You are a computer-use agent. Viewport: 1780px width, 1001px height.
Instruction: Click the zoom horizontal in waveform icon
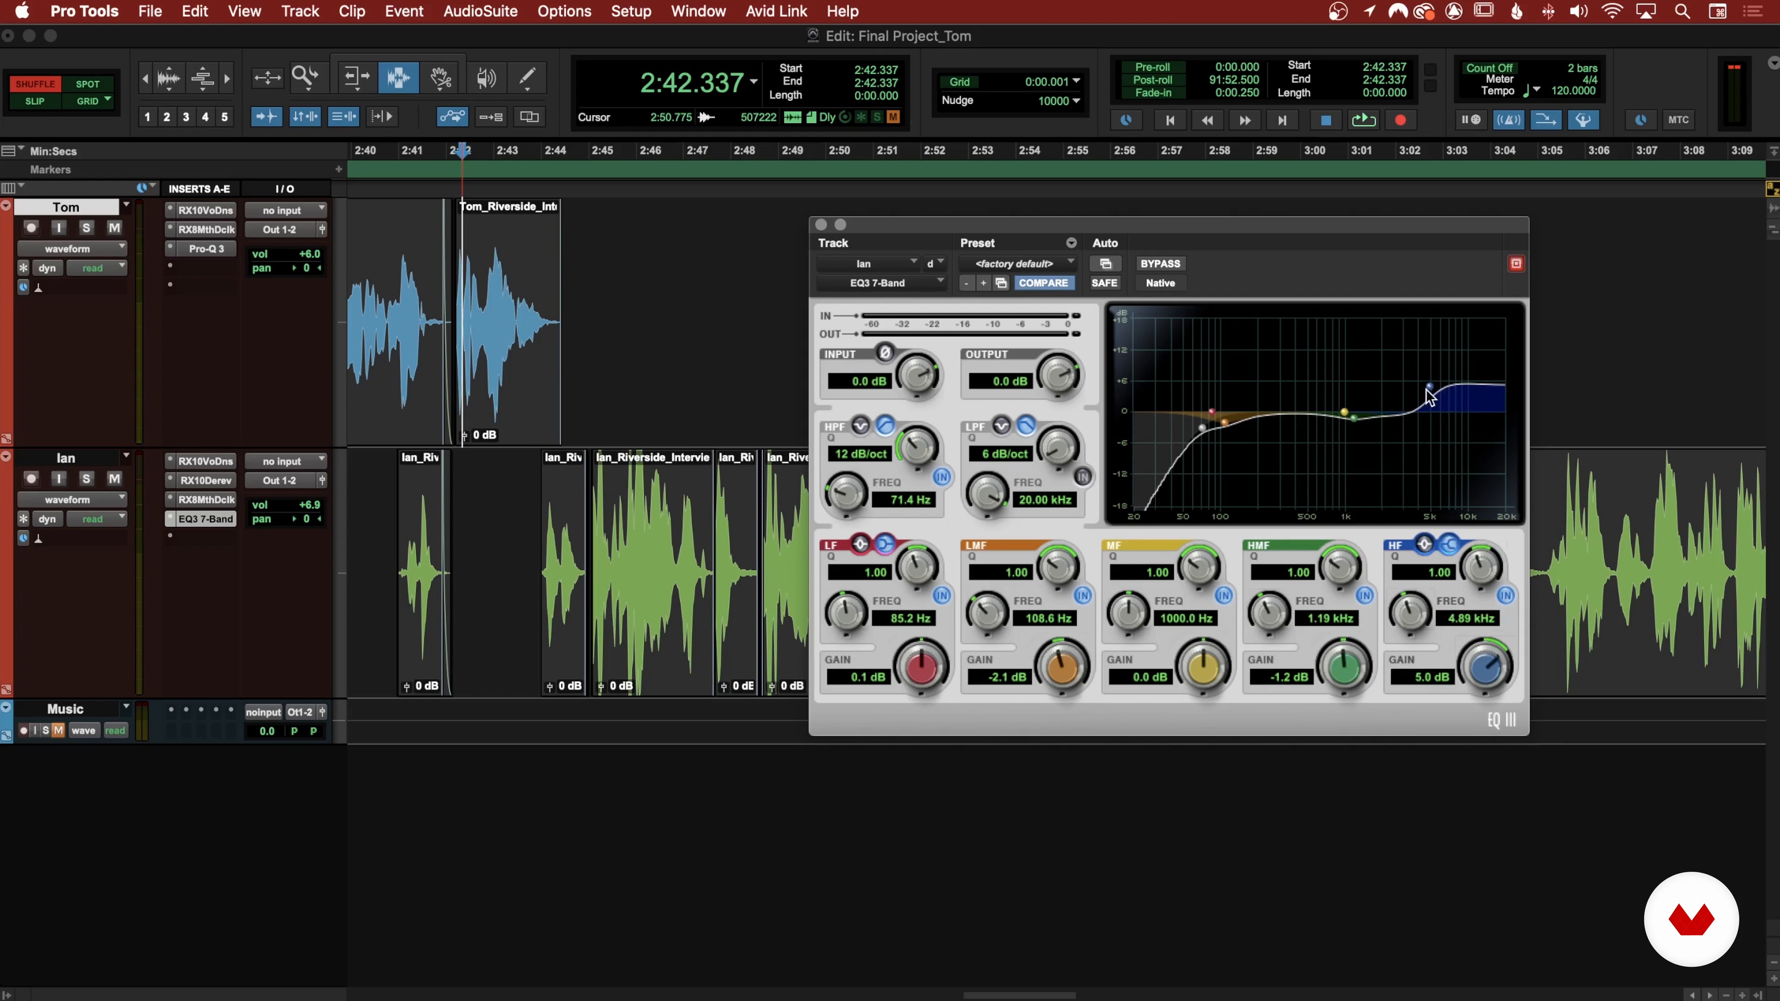click(169, 78)
